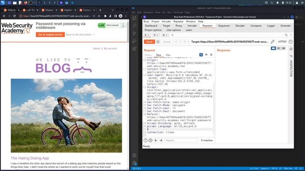Edit target with pencil icon
305x171 pixels.
click(273, 42)
